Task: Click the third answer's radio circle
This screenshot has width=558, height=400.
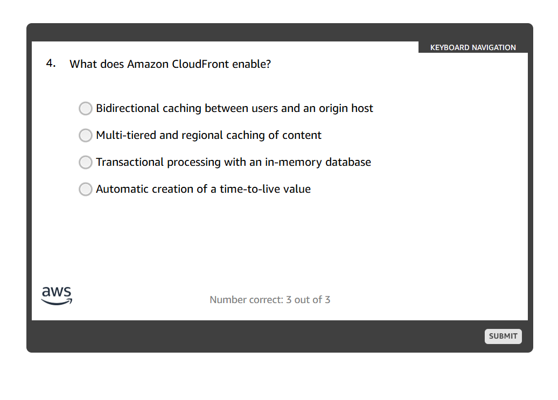Action: coord(85,162)
